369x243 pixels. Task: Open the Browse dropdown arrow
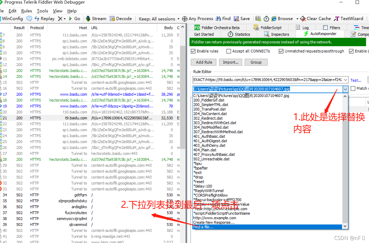point(297,19)
